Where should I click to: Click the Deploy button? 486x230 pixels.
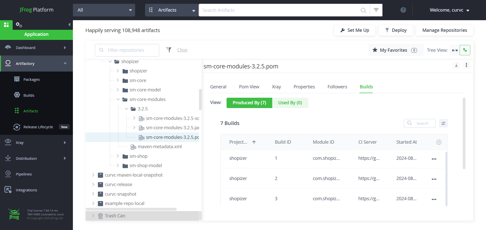tap(396, 30)
